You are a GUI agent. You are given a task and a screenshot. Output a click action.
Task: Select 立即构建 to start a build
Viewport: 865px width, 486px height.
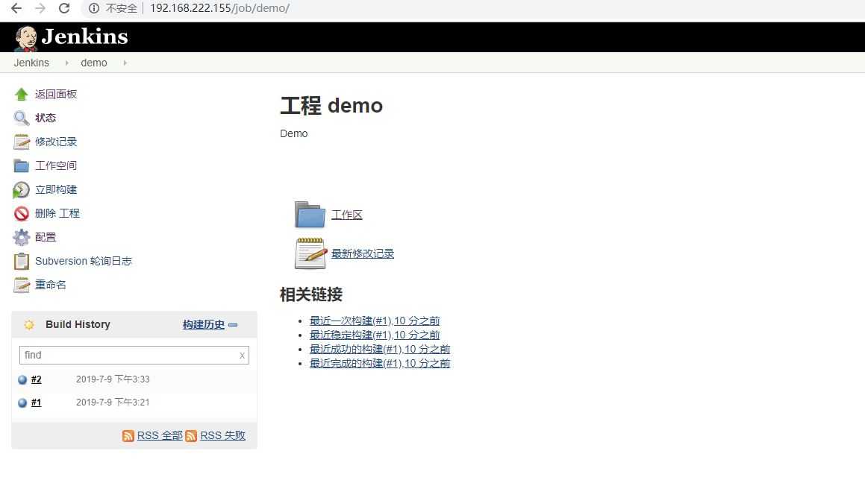tap(56, 189)
